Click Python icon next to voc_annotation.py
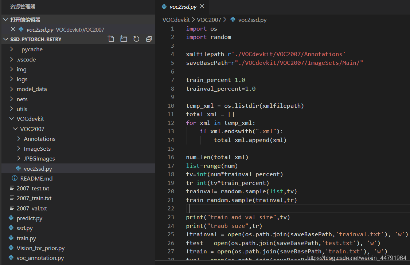410x265 pixels. pyautogui.click(x=11, y=258)
